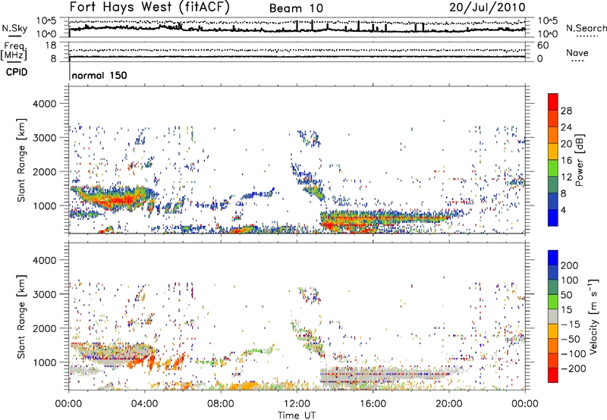Click the 'Beam 10' label

point(296,8)
